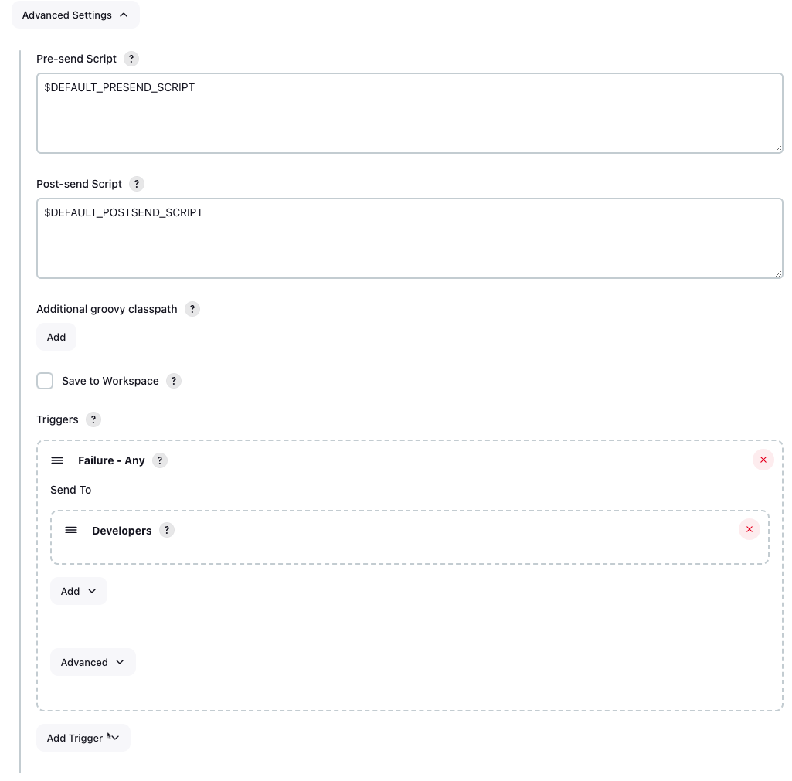This screenshot has width=792, height=781.
Task: Focus the Post-send Script text area
Action: 410,238
